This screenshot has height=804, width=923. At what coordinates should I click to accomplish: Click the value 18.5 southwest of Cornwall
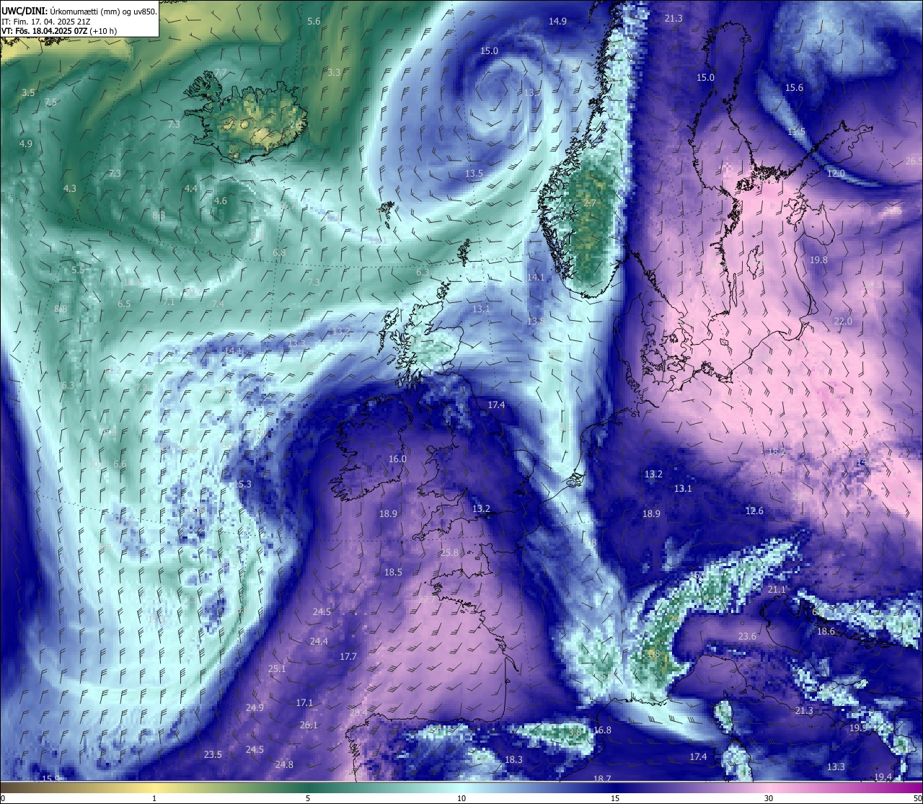click(393, 573)
